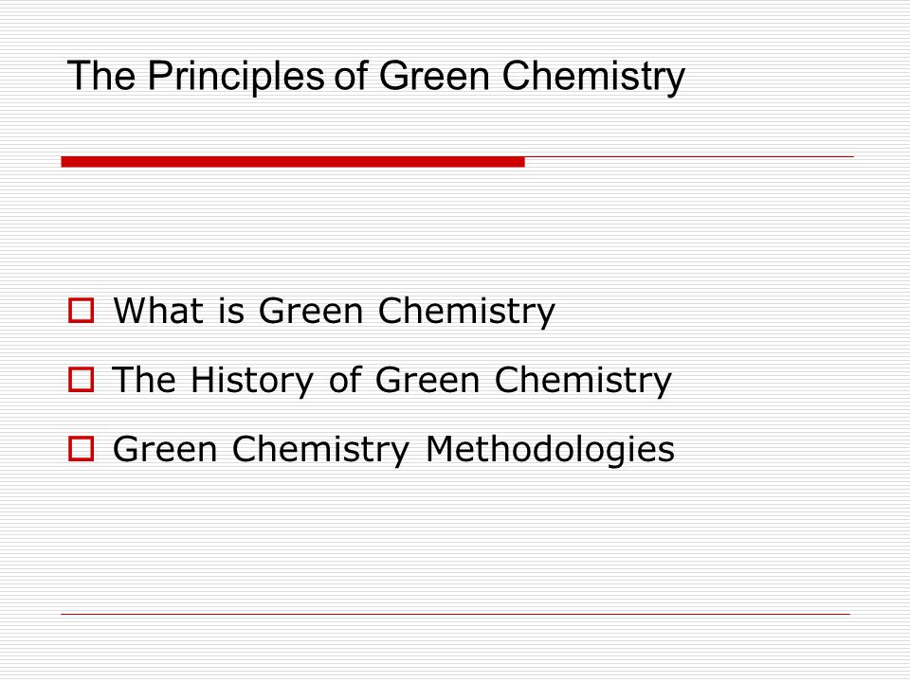Click the red square bullet before "Green Chemistry Methodologies"
The height and width of the screenshot is (682, 910).
[x=81, y=449]
